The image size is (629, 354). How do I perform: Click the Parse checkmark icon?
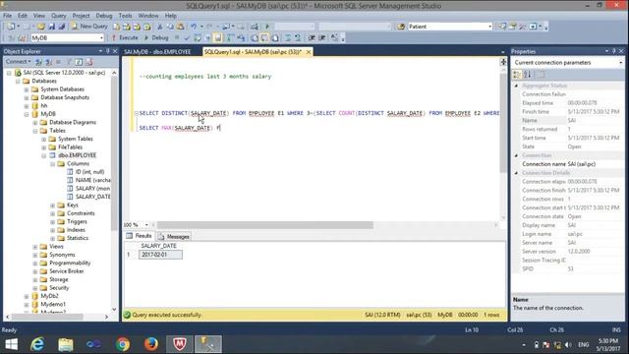coord(187,37)
